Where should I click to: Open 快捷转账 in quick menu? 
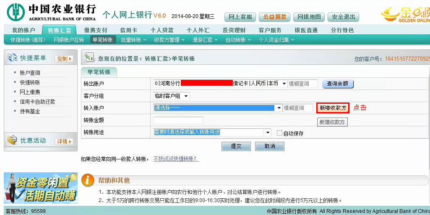tap(30, 82)
